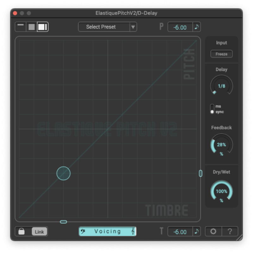Expand preset list with the arrow button
253x253 pixels.
point(133,27)
